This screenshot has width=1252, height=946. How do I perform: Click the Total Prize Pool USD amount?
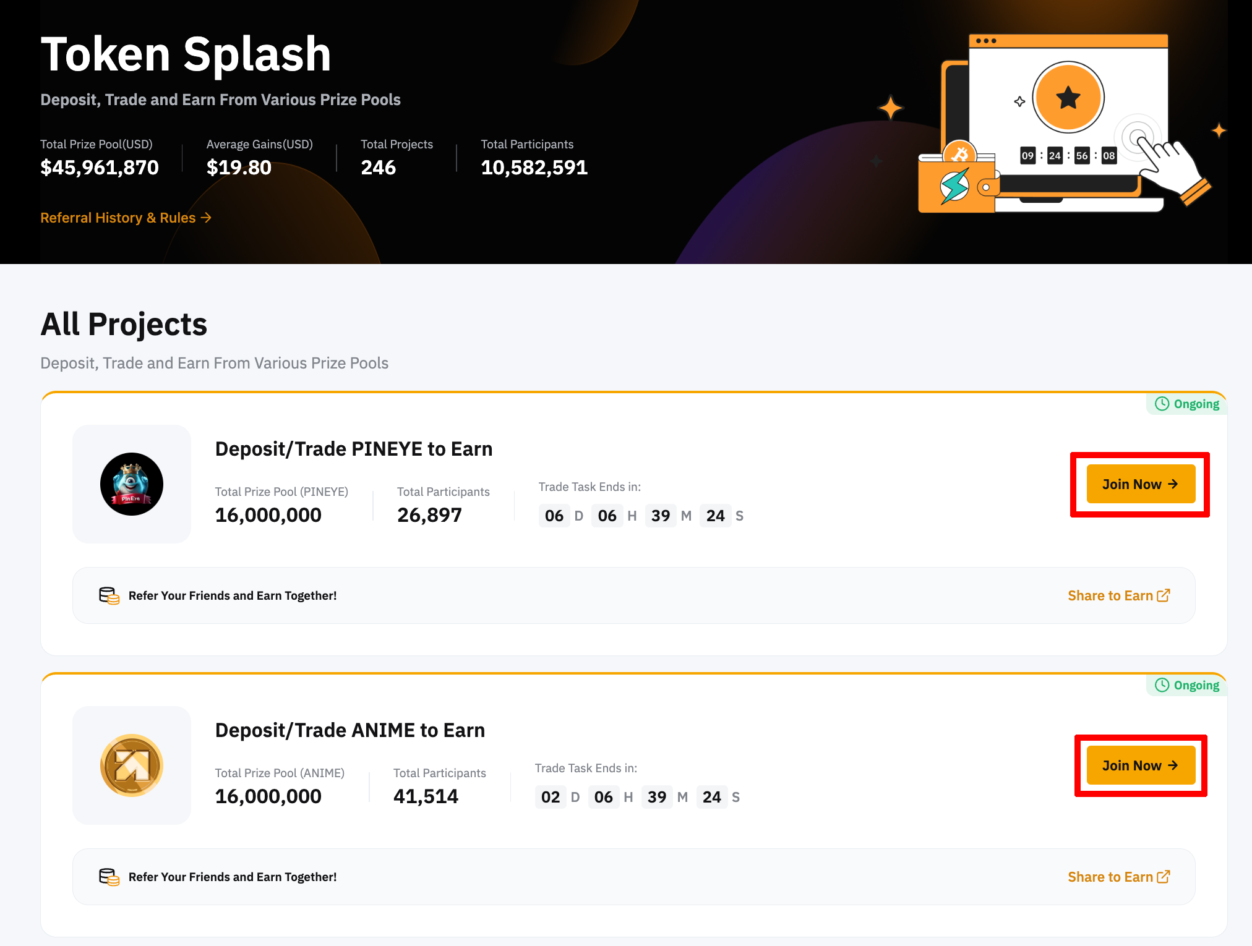100,168
